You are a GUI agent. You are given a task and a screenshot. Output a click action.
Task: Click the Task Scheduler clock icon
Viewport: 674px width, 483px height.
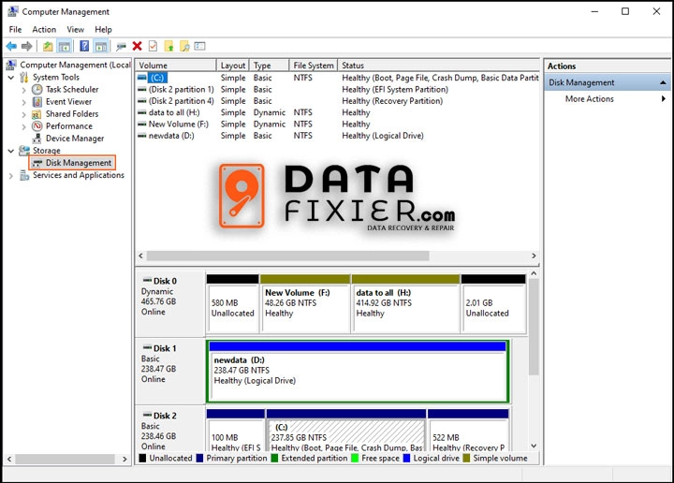(37, 89)
